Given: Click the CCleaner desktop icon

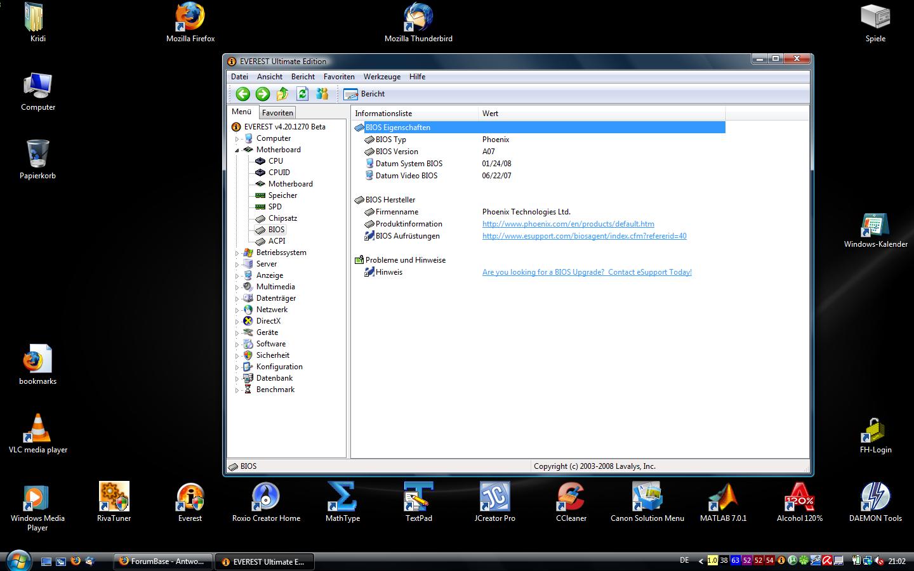Looking at the screenshot, I should point(571,502).
